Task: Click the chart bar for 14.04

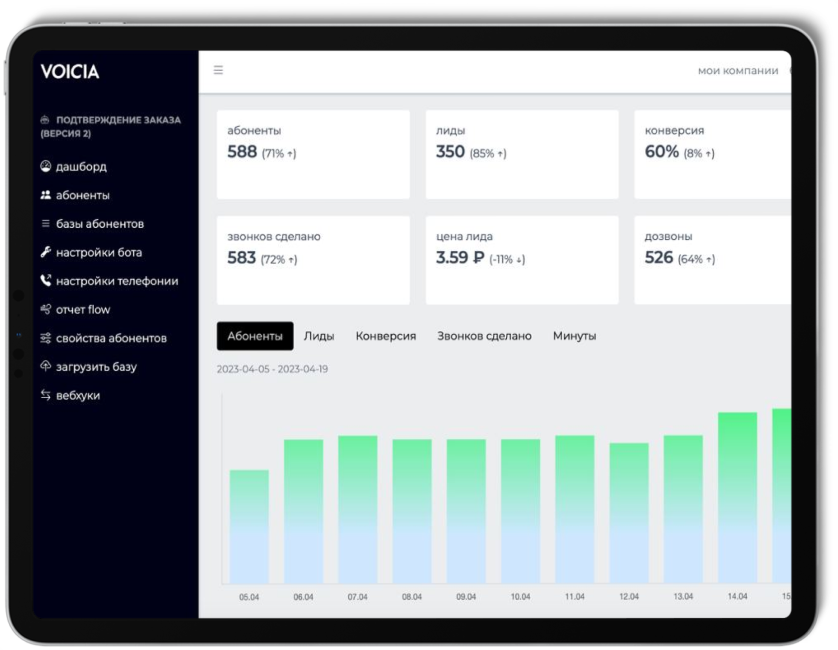Action: click(738, 497)
